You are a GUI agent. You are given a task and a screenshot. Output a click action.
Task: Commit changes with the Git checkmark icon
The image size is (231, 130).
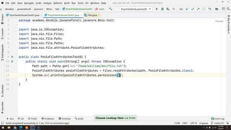(192, 9)
